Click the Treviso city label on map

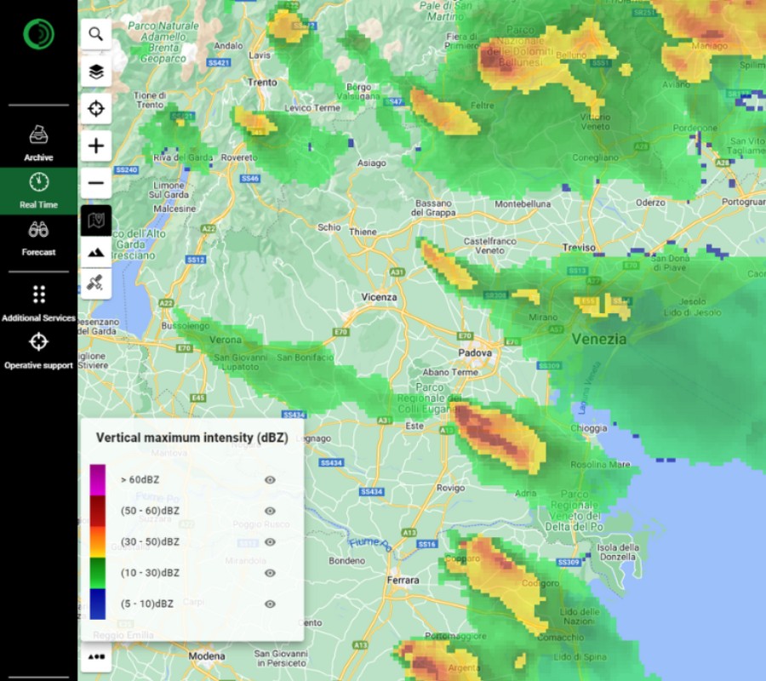tap(579, 247)
